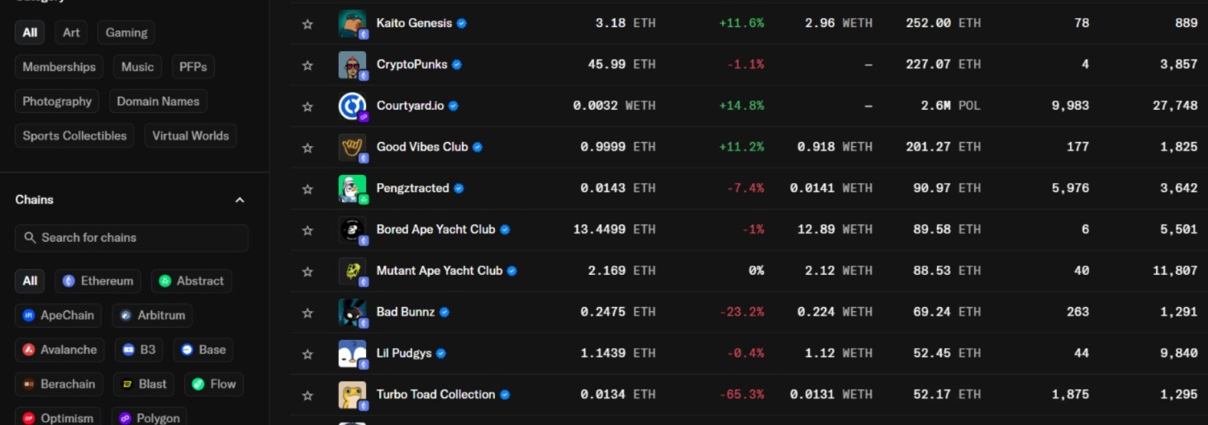Open the Bored Ape Yacht Club avatar
Image resolution: width=1208 pixels, height=425 pixels.
[353, 230]
